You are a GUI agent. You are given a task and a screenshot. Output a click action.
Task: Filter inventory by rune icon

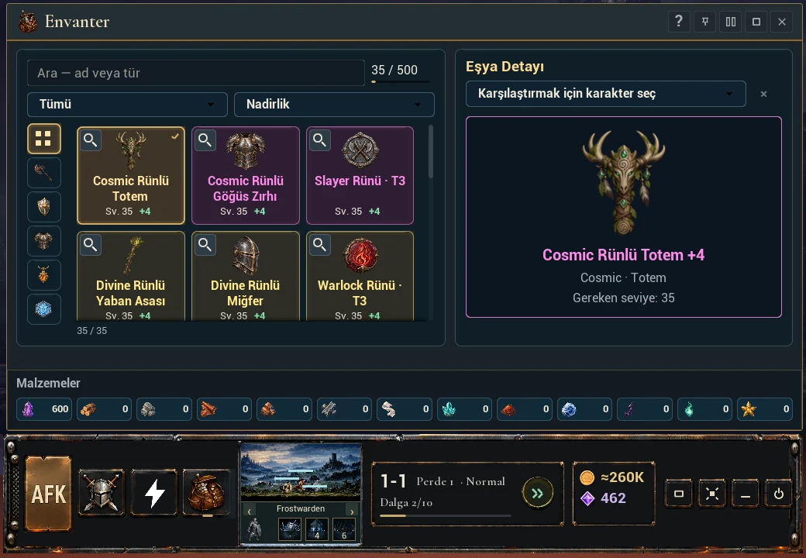tap(43, 308)
